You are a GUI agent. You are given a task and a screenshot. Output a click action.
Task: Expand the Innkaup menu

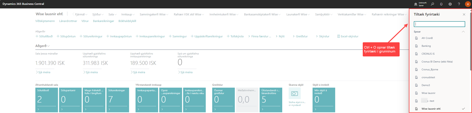pos(128,15)
